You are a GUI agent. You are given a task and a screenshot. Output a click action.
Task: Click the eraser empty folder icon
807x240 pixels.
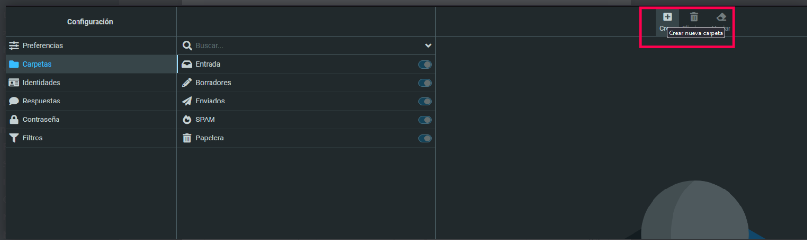pyautogui.click(x=721, y=17)
